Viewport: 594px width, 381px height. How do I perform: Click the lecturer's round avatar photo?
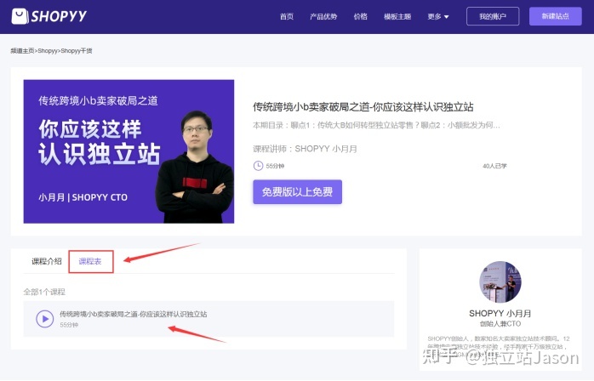click(x=500, y=281)
